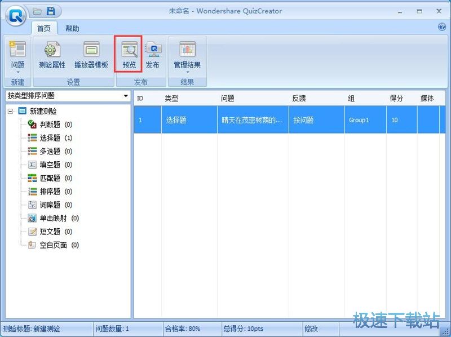This screenshot has width=451, height=337.
Task: Minimize the QuizCreator window
Action: (400, 12)
